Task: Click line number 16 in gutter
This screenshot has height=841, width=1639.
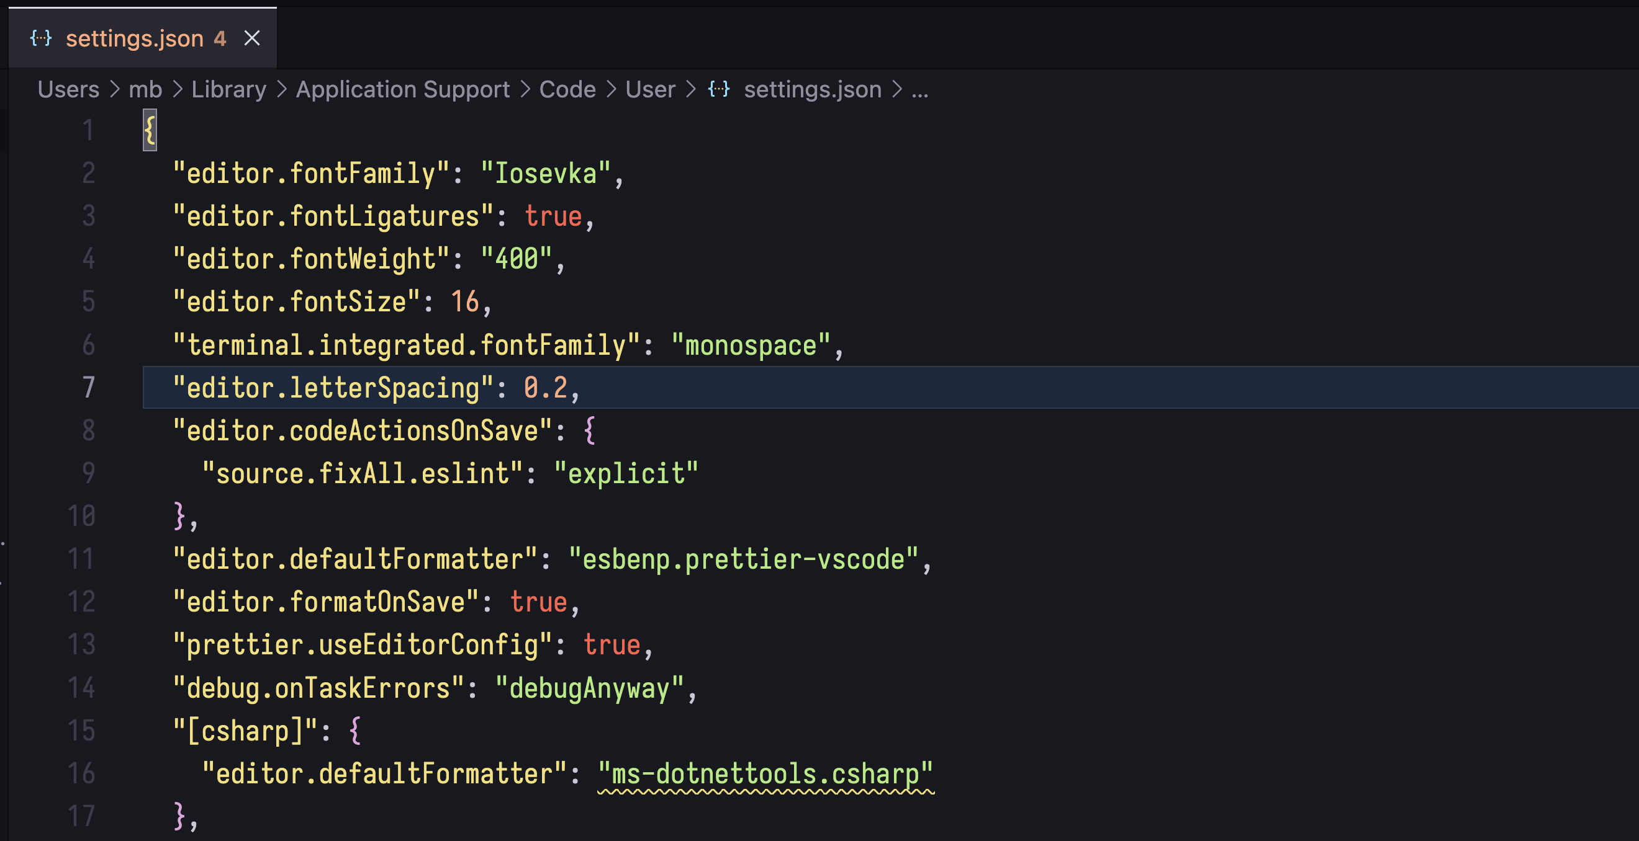Action: coord(81,773)
